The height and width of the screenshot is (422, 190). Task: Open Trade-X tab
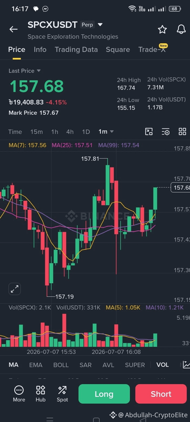152,50
